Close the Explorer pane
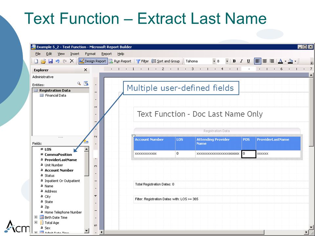 coord(85,70)
